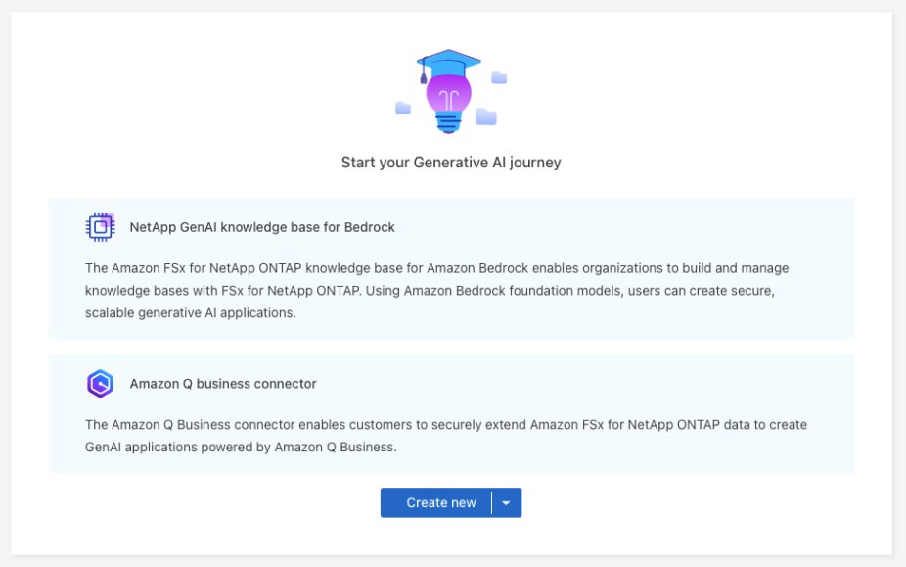Expand the dropdown arrow beside Create new
The image size is (906, 567).
tap(506, 503)
